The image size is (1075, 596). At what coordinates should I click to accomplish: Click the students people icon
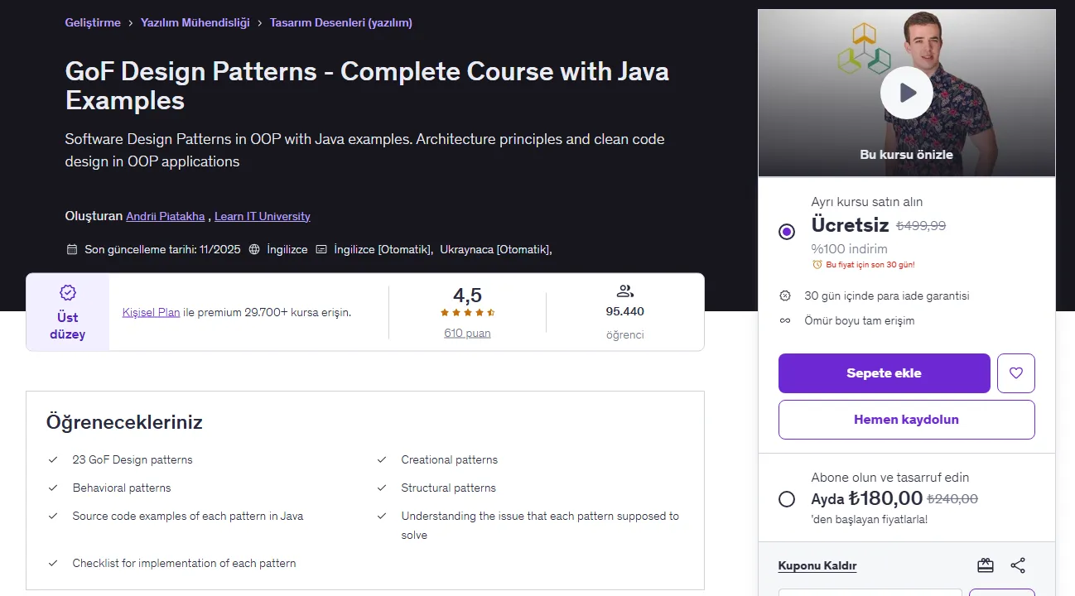click(x=625, y=291)
